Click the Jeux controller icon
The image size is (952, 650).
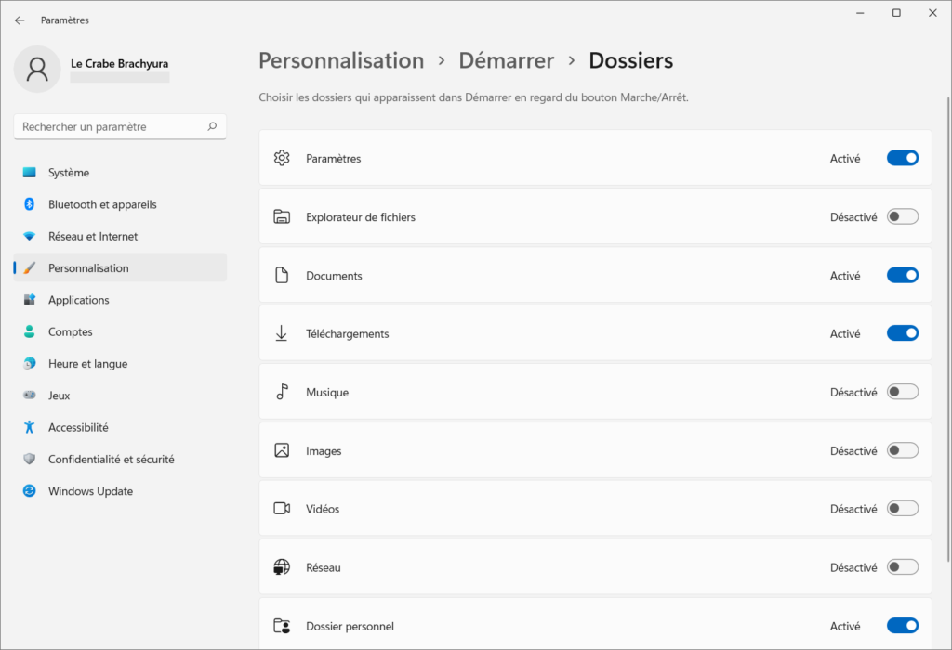(30, 396)
